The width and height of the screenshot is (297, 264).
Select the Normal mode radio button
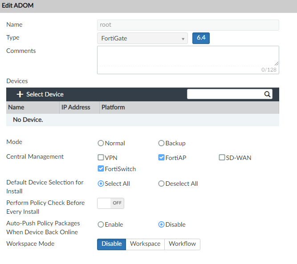101,143
